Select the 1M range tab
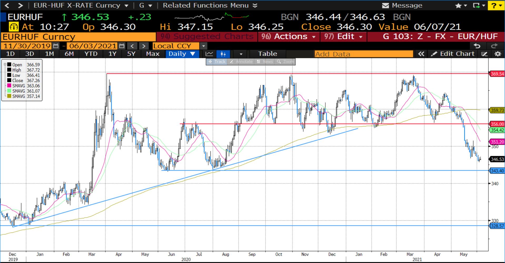This screenshot has width=505, height=263. click(x=49, y=54)
